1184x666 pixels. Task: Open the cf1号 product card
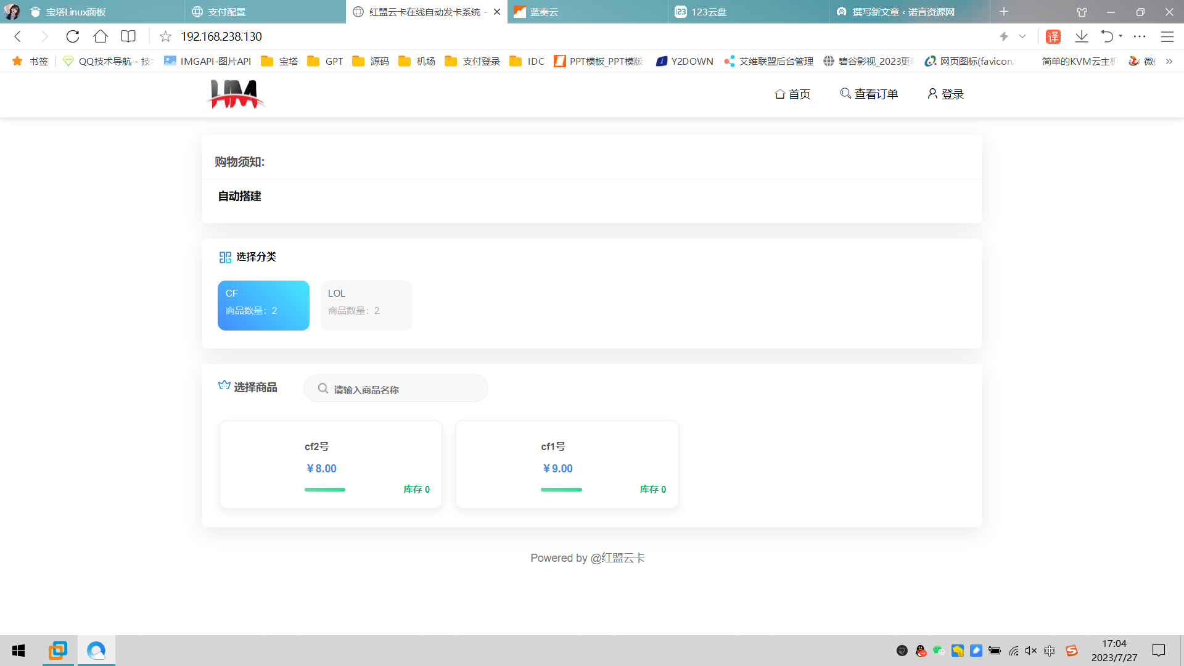tap(567, 464)
